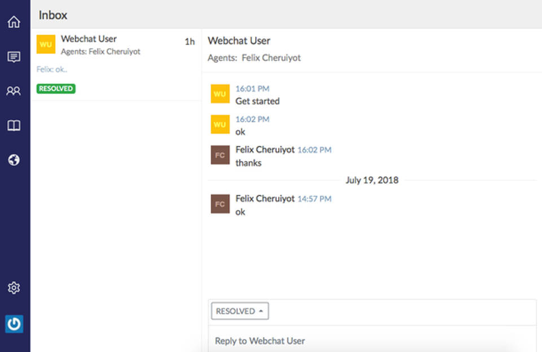Screen dimensions: 542x352
Task: Click the FC avatar beside thanks message
Action: click(x=220, y=155)
